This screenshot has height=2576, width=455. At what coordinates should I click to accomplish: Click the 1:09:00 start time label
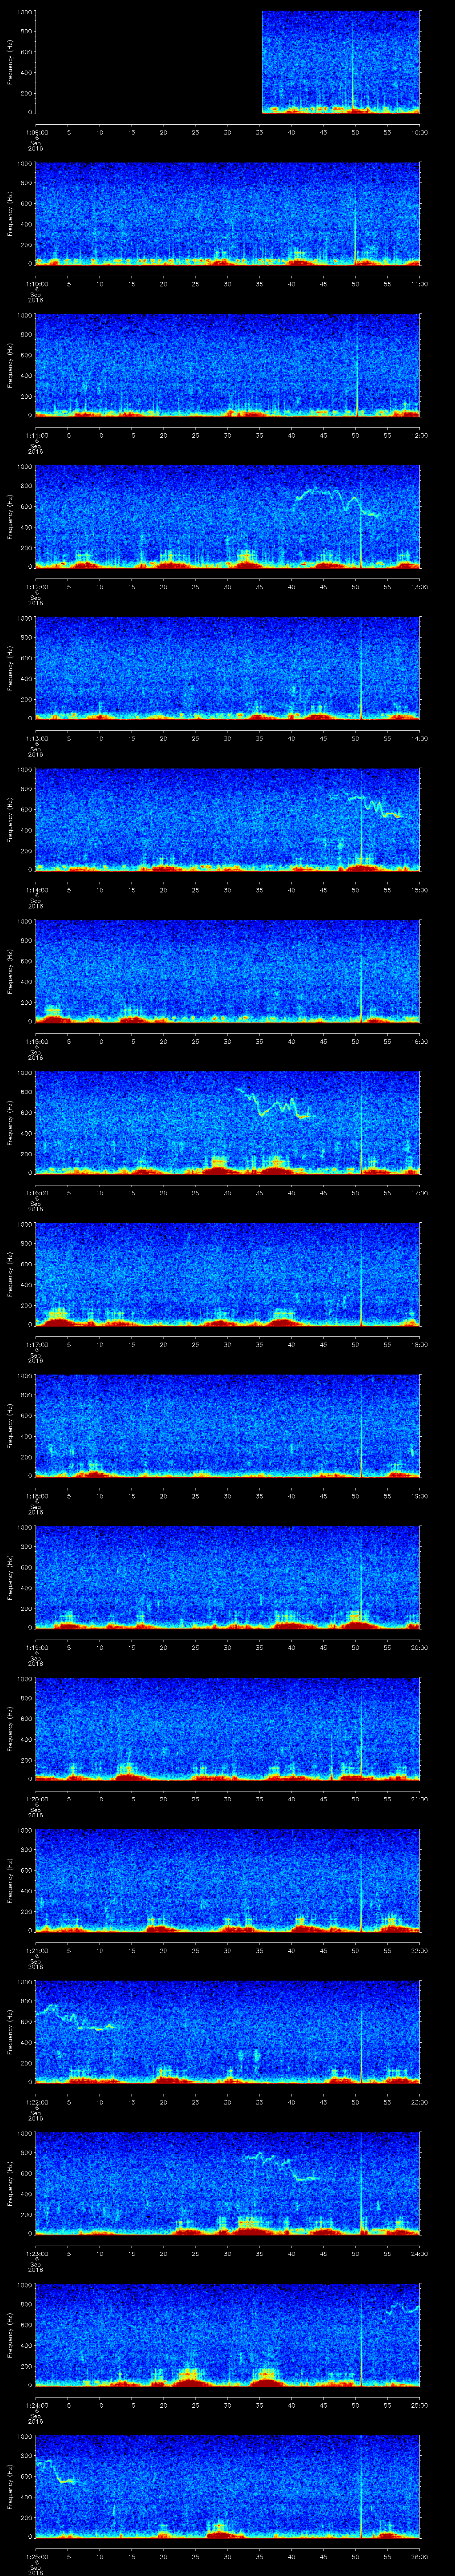pyautogui.click(x=36, y=132)
